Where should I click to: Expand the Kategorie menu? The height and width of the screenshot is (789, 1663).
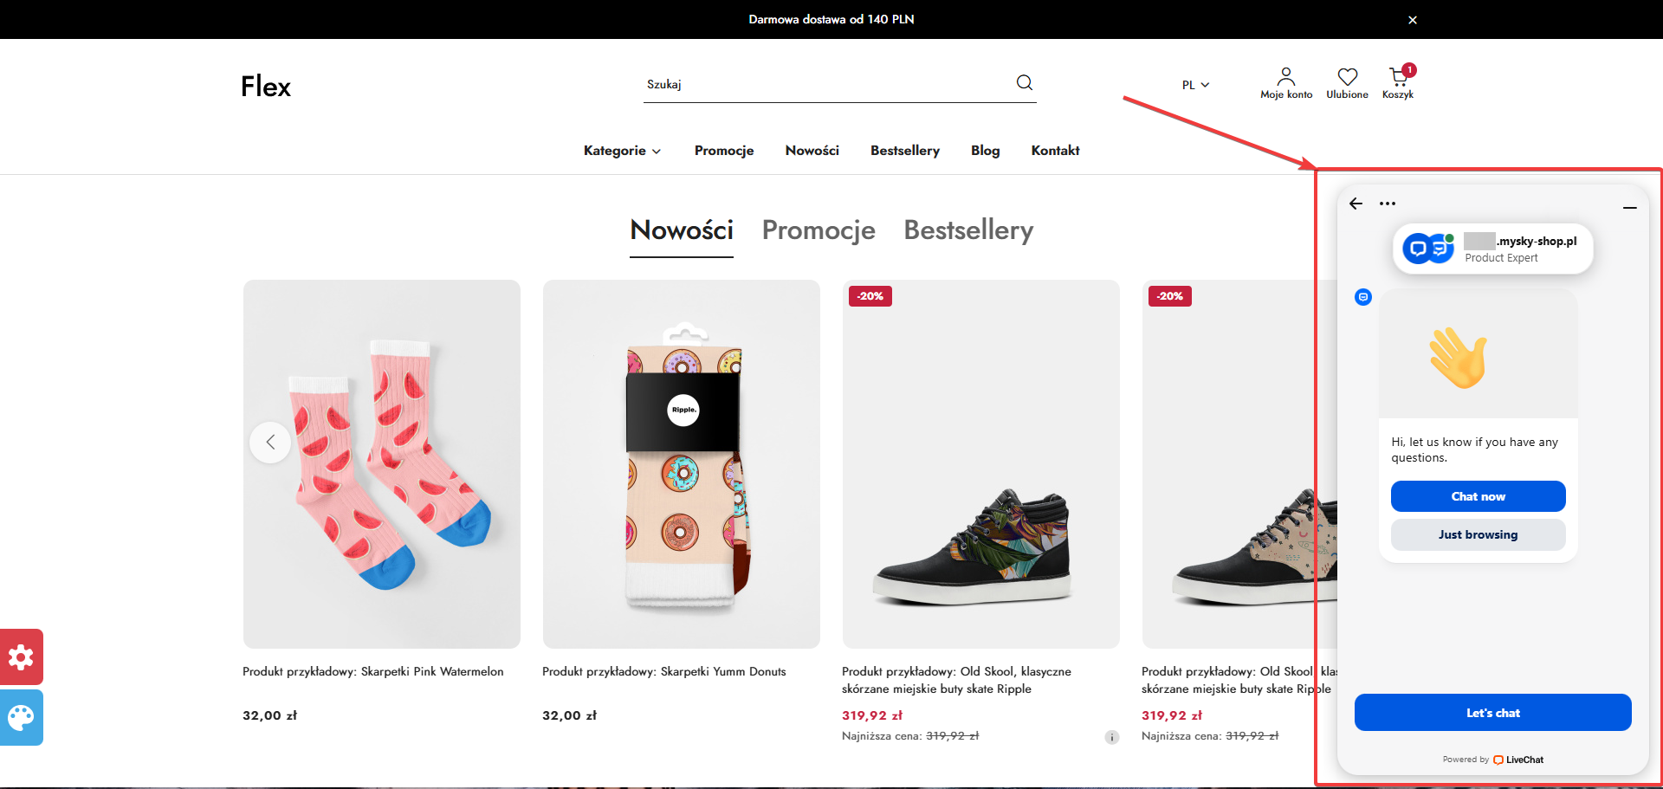[x=622, y=151]
